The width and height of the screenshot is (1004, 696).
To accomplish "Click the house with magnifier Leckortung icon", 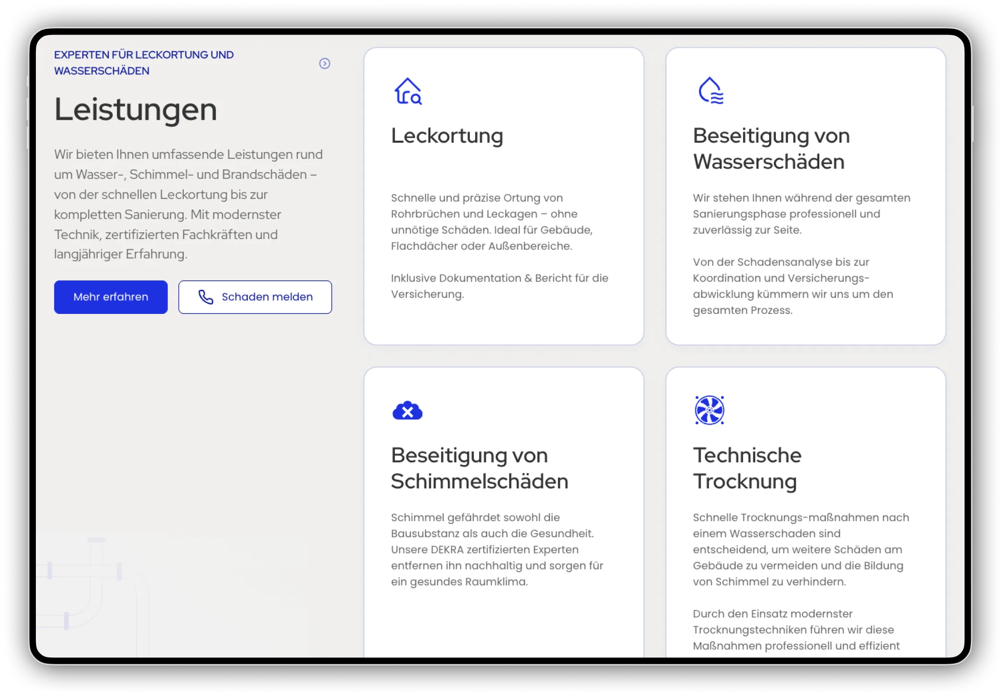I will pos(408,91).
